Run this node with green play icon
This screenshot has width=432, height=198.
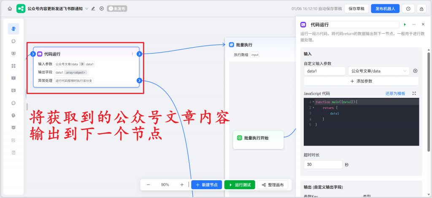[405, 24]
